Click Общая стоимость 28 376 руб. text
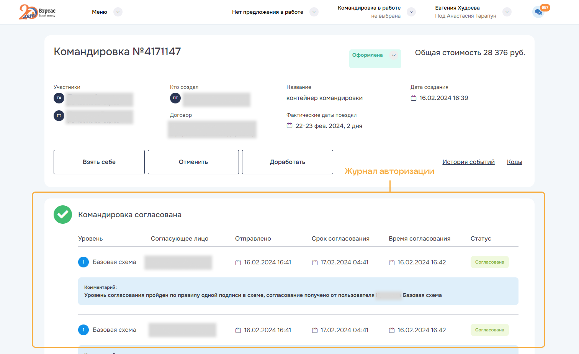Viewport: 579px width, 354px height. pyautogui.click(x=470, y=53)
